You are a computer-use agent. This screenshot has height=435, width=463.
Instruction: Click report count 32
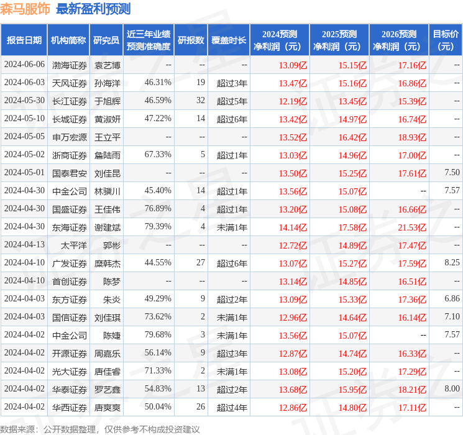[x=201, y=101]
